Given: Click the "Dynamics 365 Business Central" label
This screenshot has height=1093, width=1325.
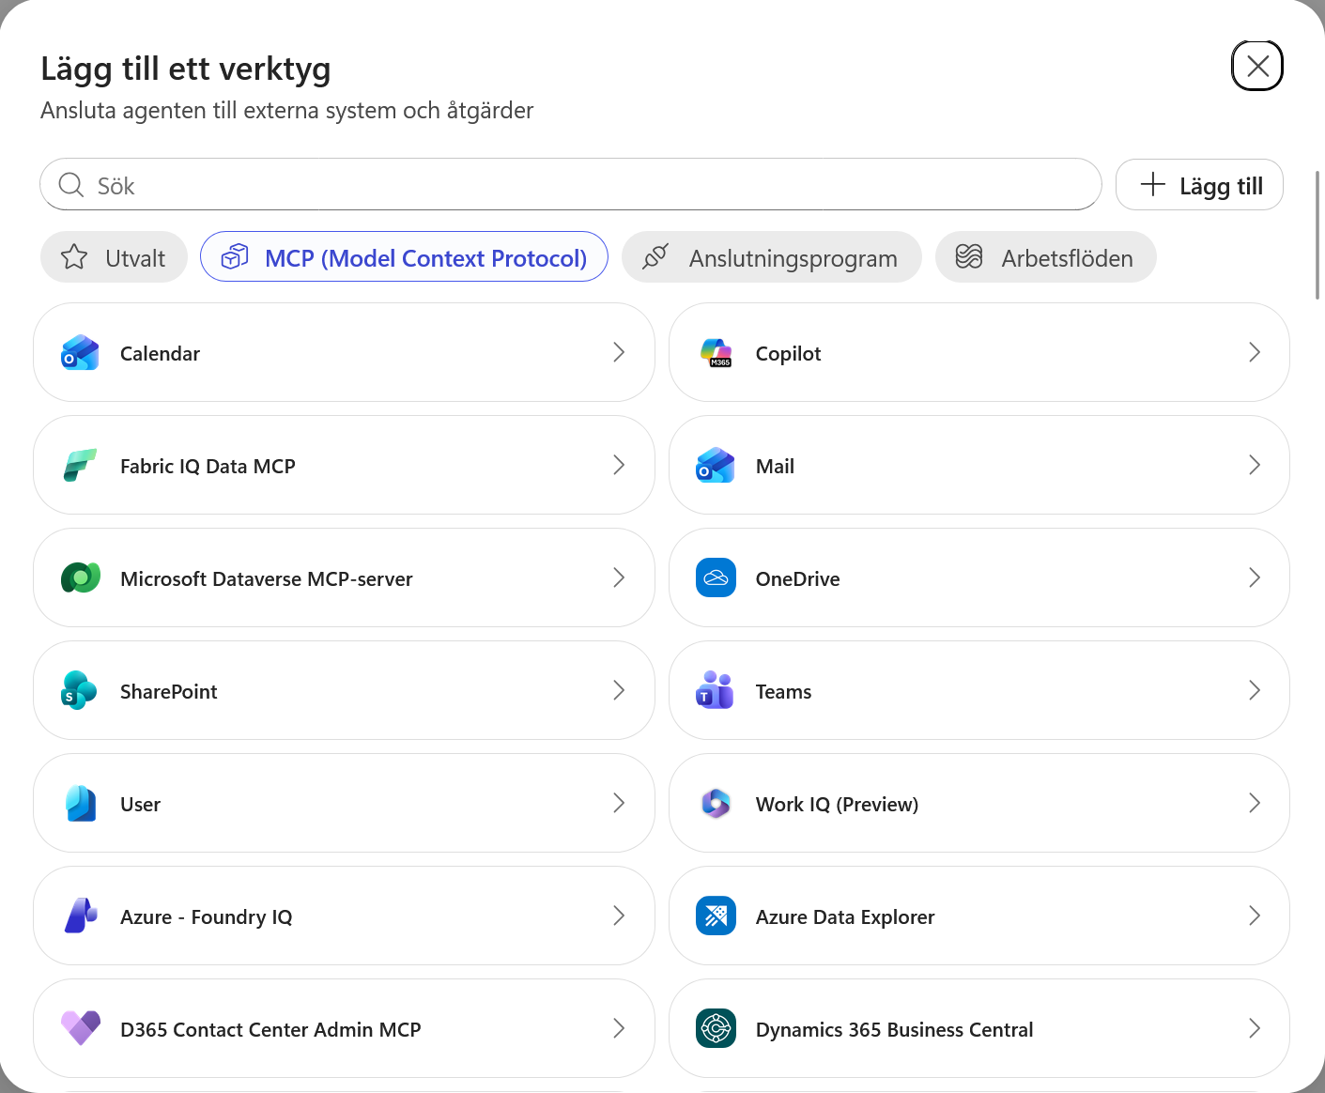Looking at the screenshot, I should coord(895,1030).
